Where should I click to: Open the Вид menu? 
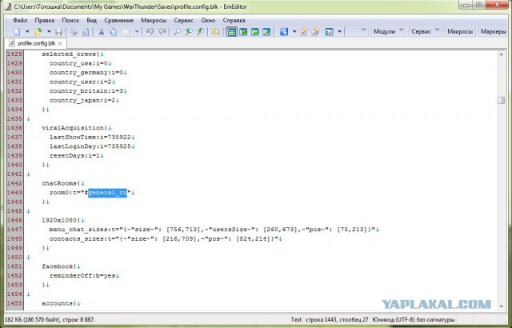92,20
